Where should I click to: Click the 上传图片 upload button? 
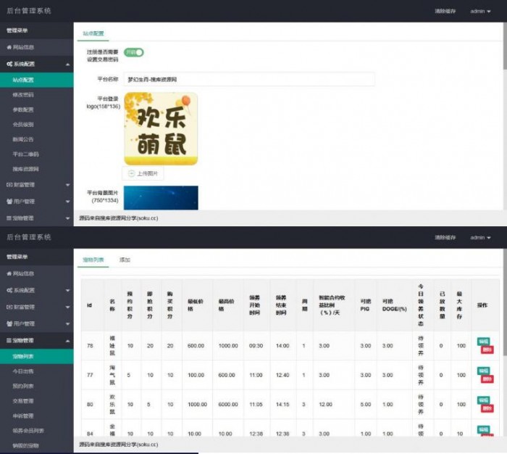[143, 173]
